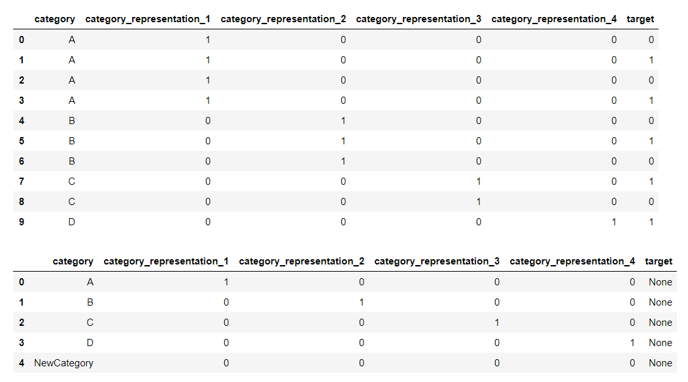Click row index 5 in the first table
Image resolution: width=688 pixels, height=382 pixels.
pos(22,141)
